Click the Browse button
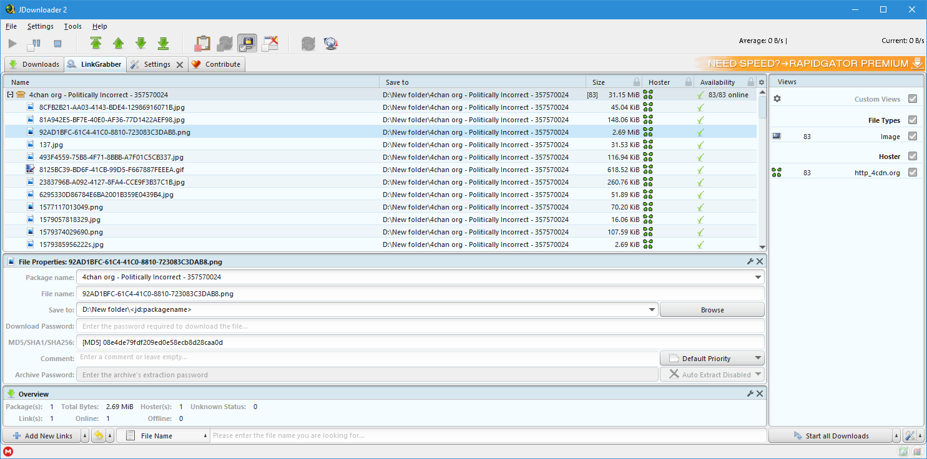The width and height of the screenshot is (927, 459). [712, 309]
